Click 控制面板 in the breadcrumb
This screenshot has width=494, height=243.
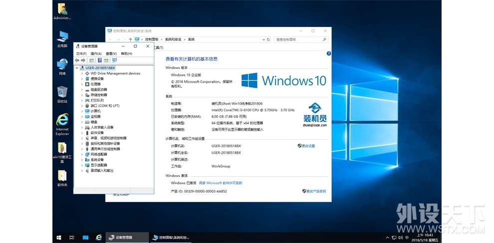pos(152,40)
